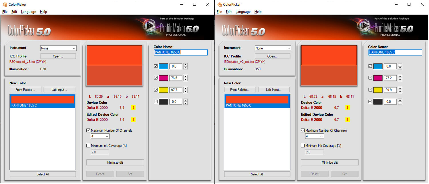Click ColorPicker title bar icon, right window
The width and height of the screenshot is (429, 184).
[x=219, y=5]
